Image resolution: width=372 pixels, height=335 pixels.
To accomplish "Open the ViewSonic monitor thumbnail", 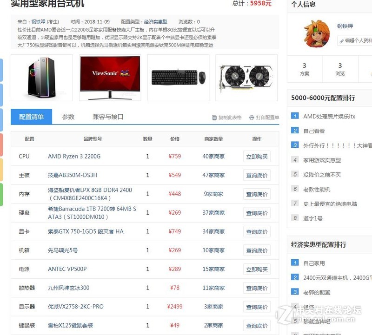I will [x=110, y=78].
